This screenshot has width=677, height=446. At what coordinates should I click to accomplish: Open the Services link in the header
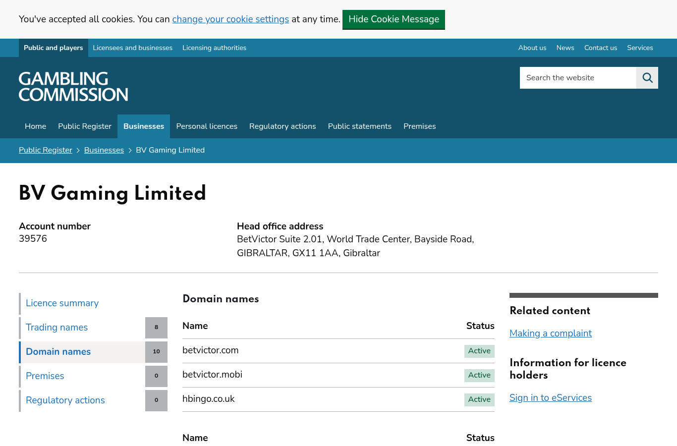640,48
